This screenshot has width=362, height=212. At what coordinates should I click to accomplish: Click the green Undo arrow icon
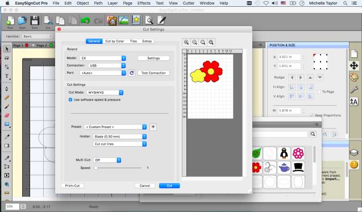coord(85,21)
